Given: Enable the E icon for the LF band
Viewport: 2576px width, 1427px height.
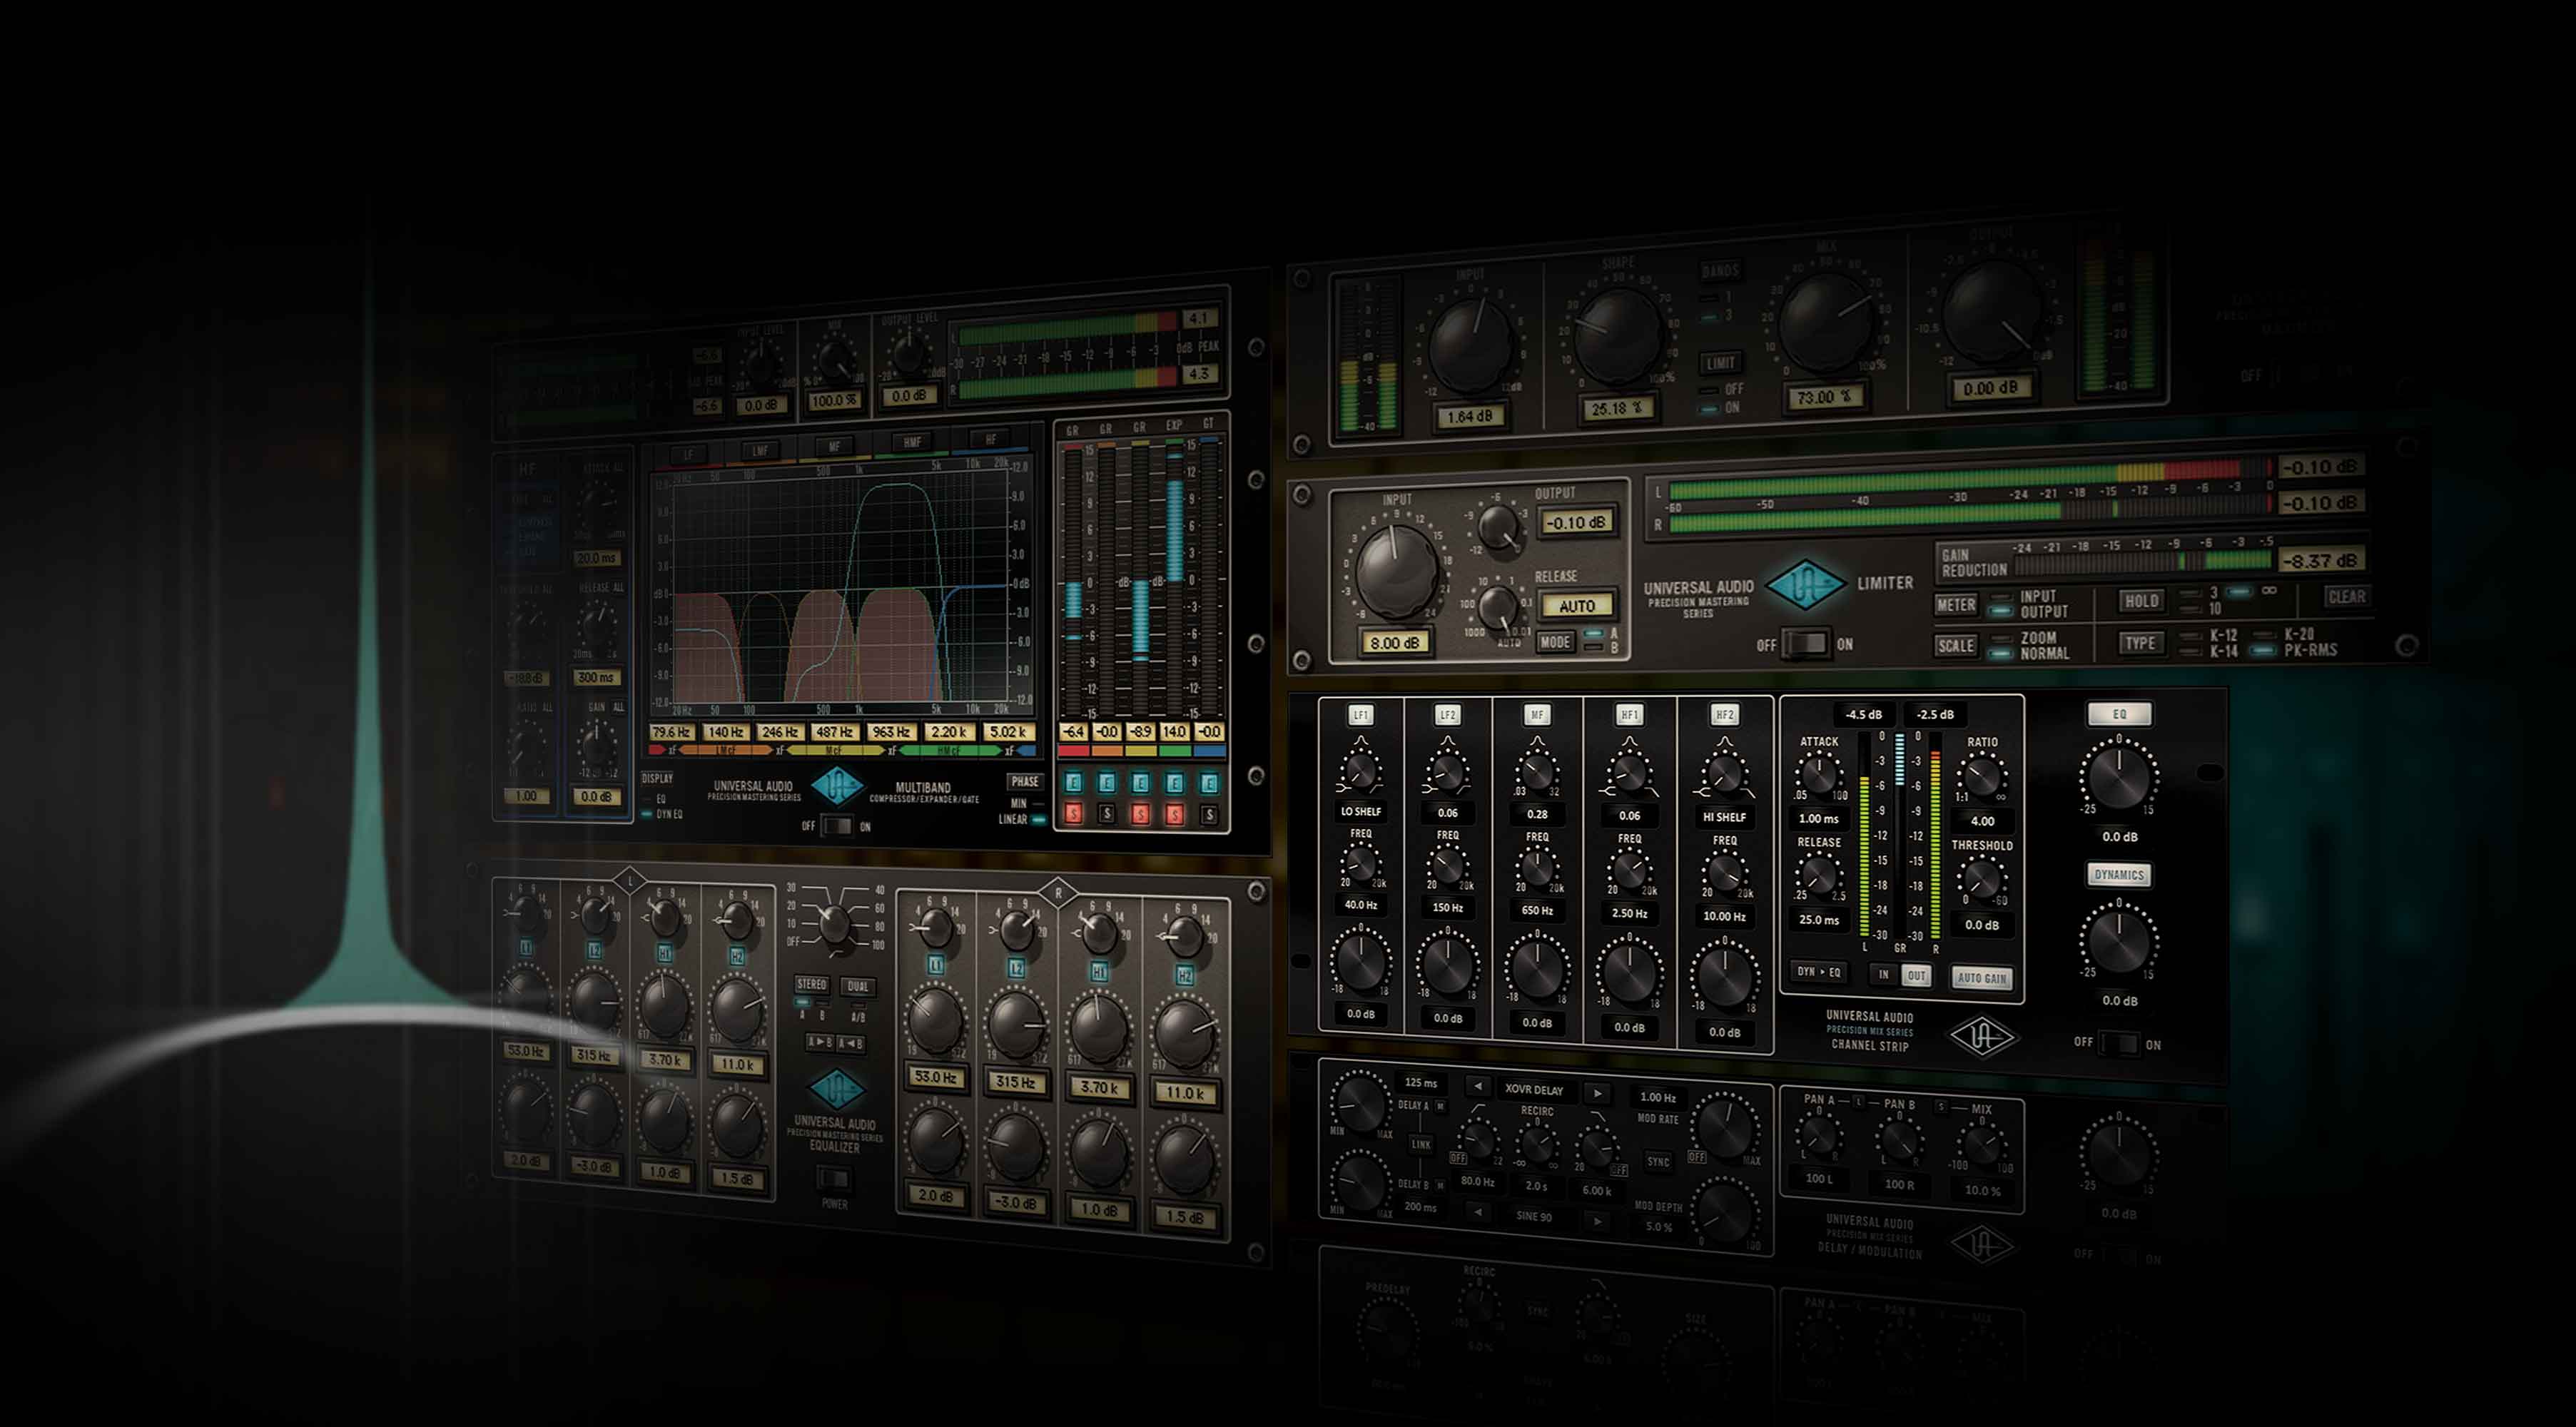Looking at the screenshot, I should tap(1074, 782).
